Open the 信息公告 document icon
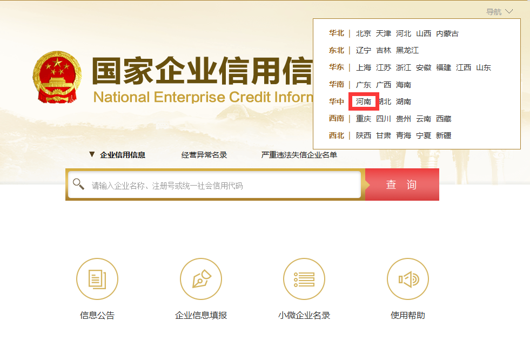530x348 pixels. [97, 279]
